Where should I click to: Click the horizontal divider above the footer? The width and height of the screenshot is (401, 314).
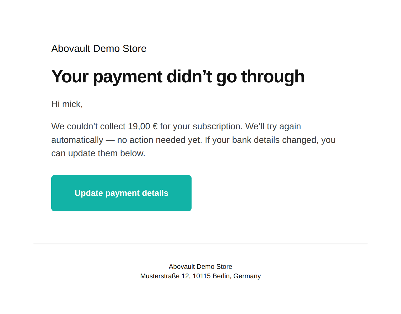[x=200, y=244]
